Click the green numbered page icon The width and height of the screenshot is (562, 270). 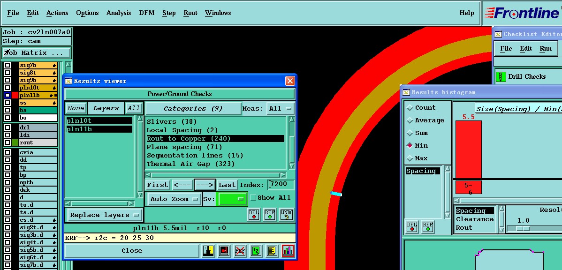tap(256, 251)
